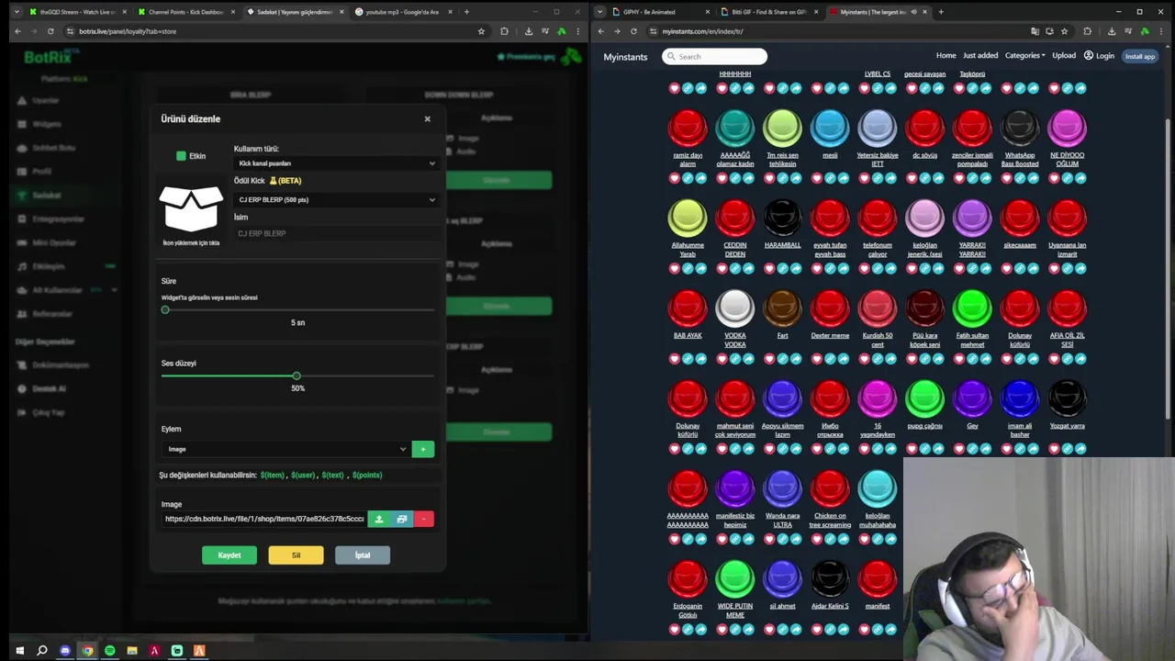Click the Kaydet button
This screenshot has height=661, width=1175.
coord(229,555)
